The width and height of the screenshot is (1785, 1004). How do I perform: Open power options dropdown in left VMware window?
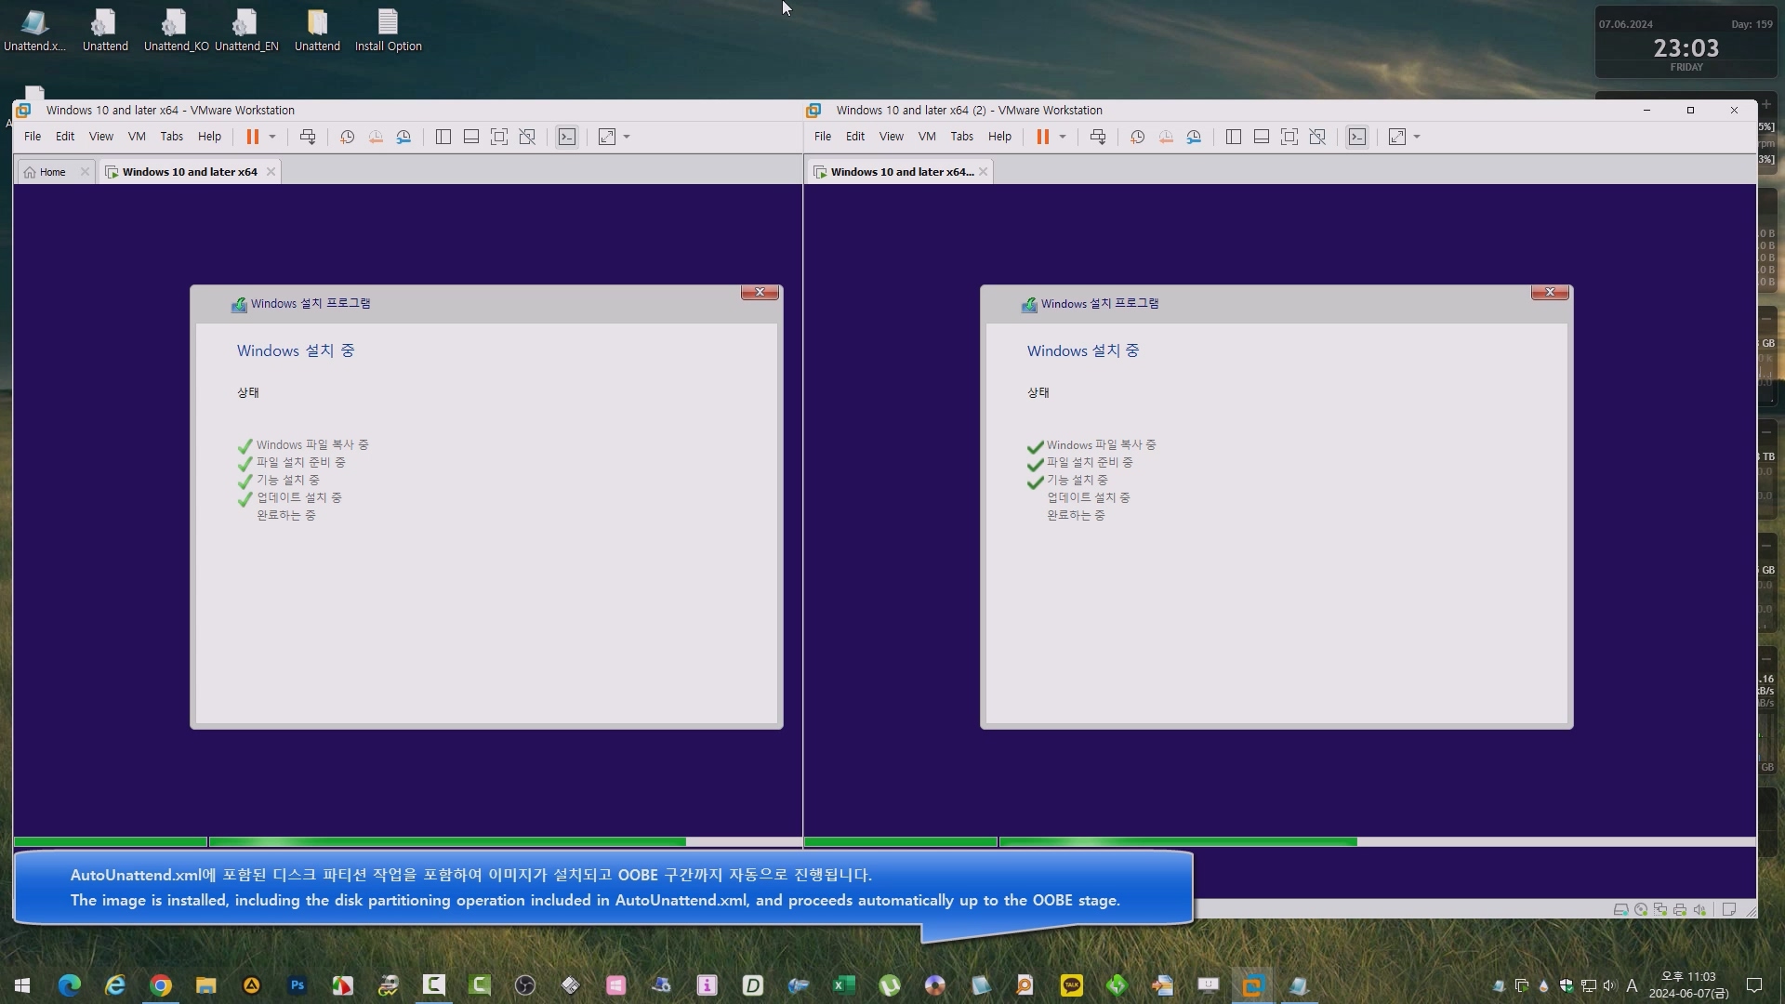coord(272,137)
